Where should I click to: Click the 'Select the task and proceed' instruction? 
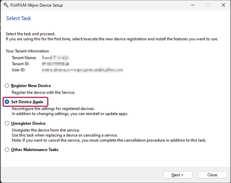tap(30, 34)
